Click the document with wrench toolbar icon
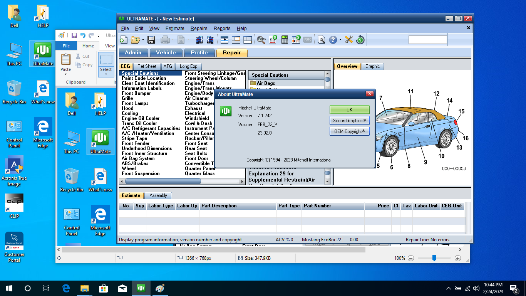This screenshot has height=296, width=526. [x=322, y=40]
